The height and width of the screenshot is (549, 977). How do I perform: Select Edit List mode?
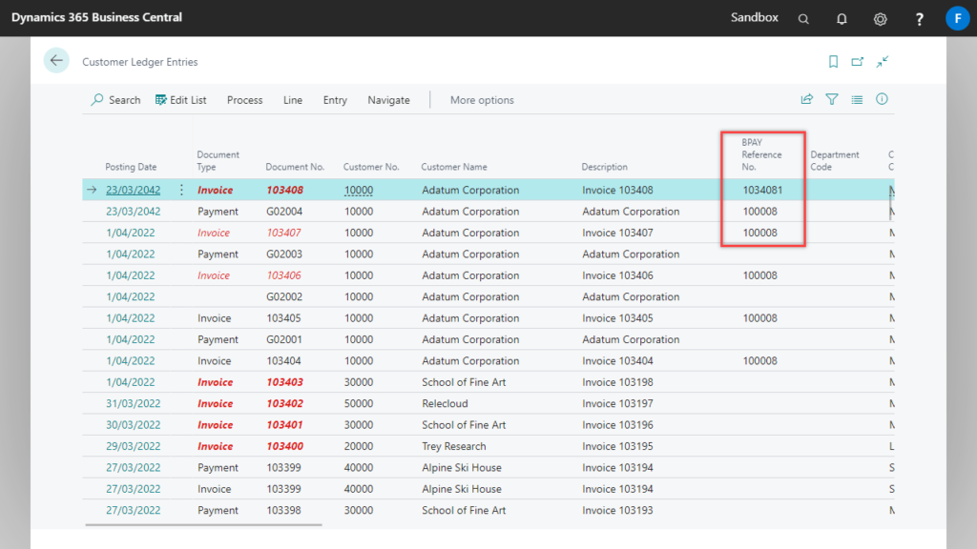tap(180, 99)
